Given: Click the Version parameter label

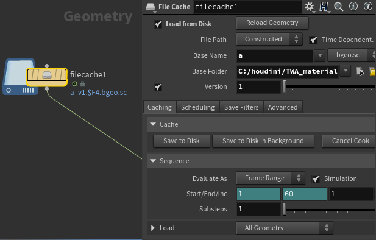Looking at the screenshot, I should pyautogui.click(x=216, y=86).
